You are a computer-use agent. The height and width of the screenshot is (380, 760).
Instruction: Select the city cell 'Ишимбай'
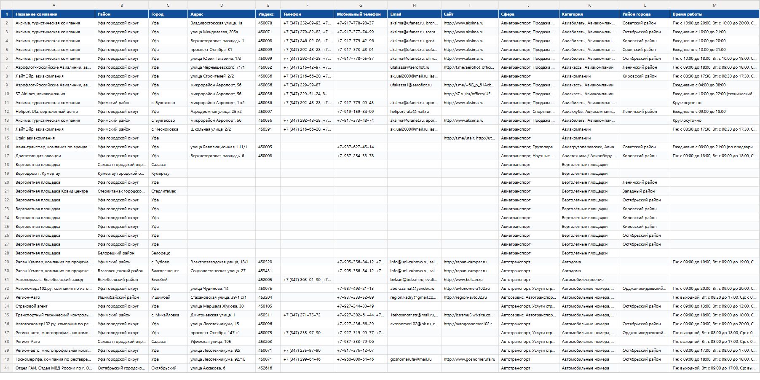(x=168, y=297)
